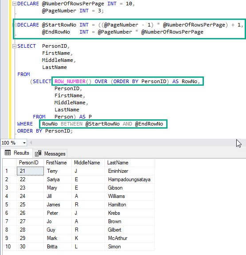Image resolution: width=246 pixels, height=255 pixels.
Task: Click the PersonID cell 30
Action: (30, 247)
